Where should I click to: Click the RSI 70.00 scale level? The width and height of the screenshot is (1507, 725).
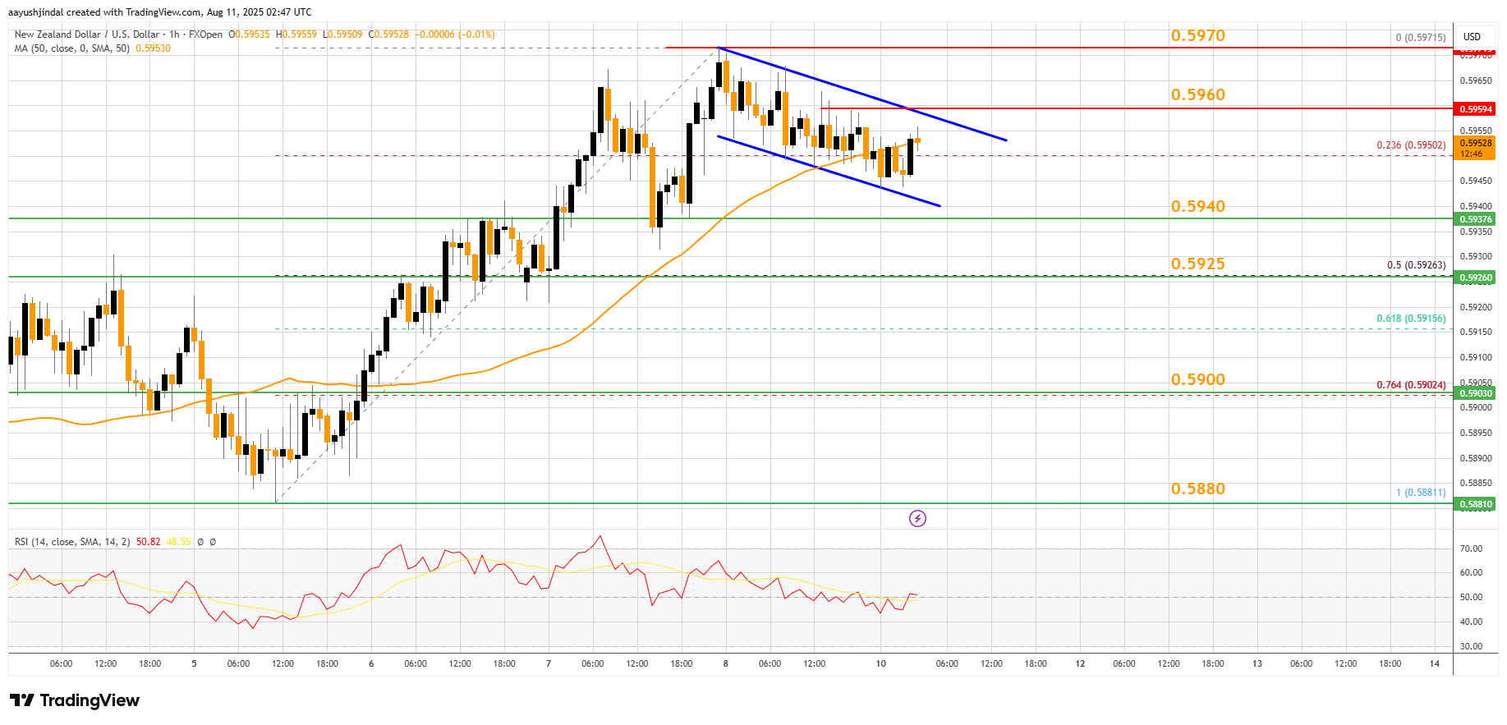1471,548
